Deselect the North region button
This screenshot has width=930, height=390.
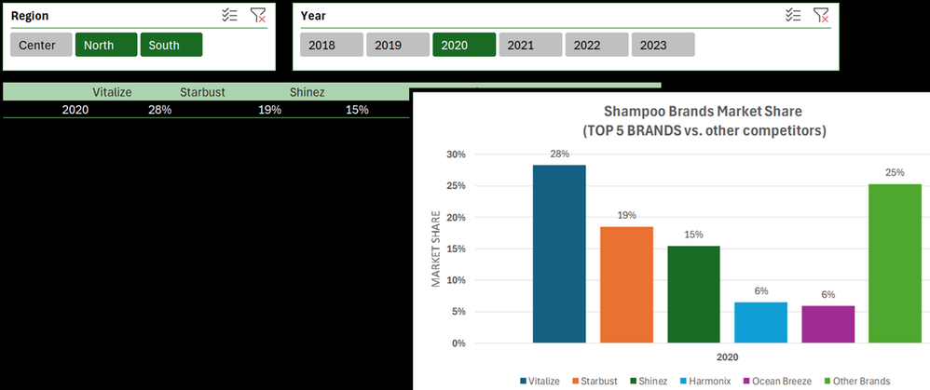point(106,45)
